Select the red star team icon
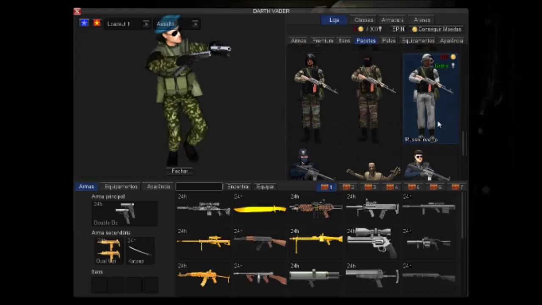 tap(97, 23)
